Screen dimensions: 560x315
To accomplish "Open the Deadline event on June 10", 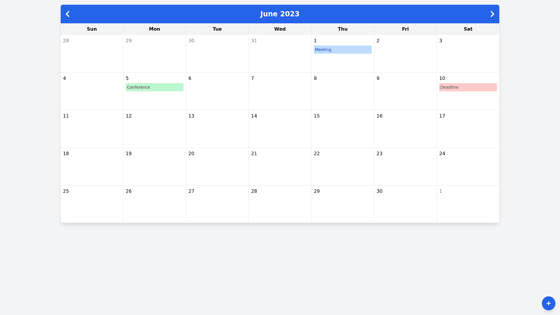I will (x=468, y=87).
